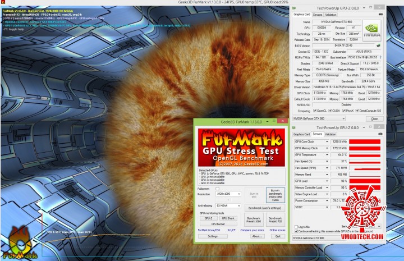Viewport: 404px width, 261px height.
Task: Expand the GPU Load sensor dropdown
Action: [x=327, y=181]
